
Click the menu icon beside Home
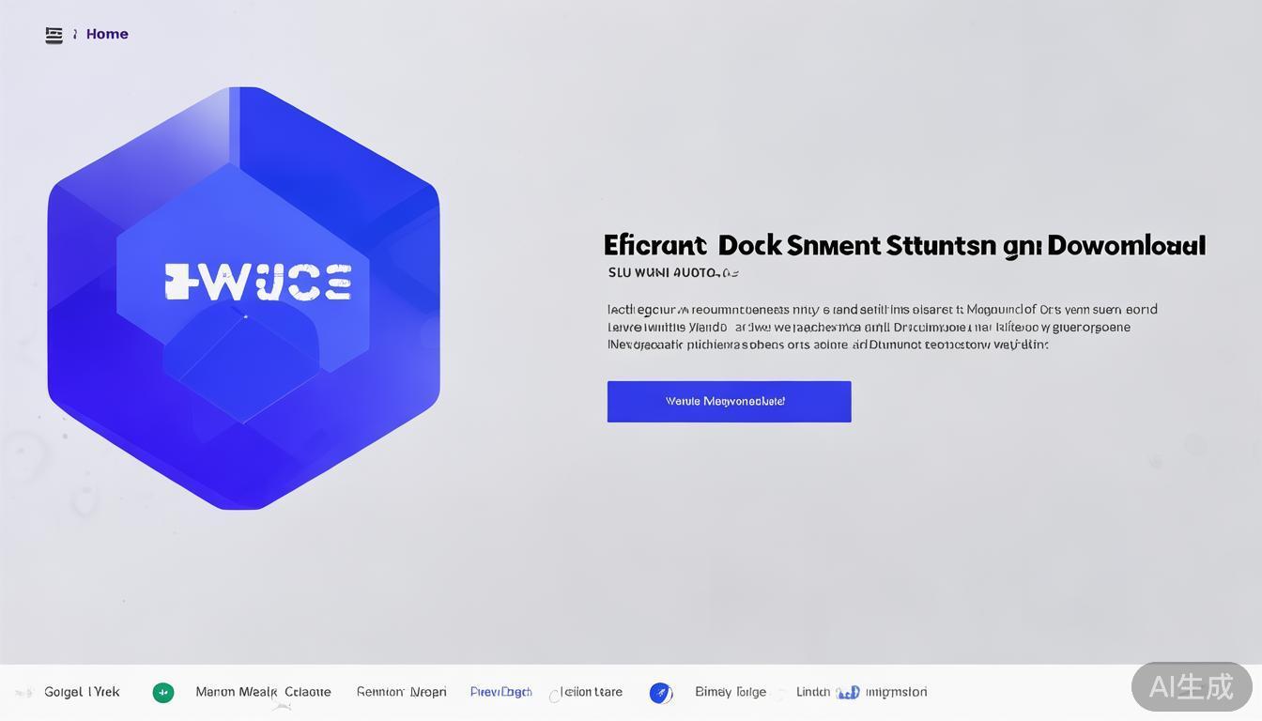[54, 35]
